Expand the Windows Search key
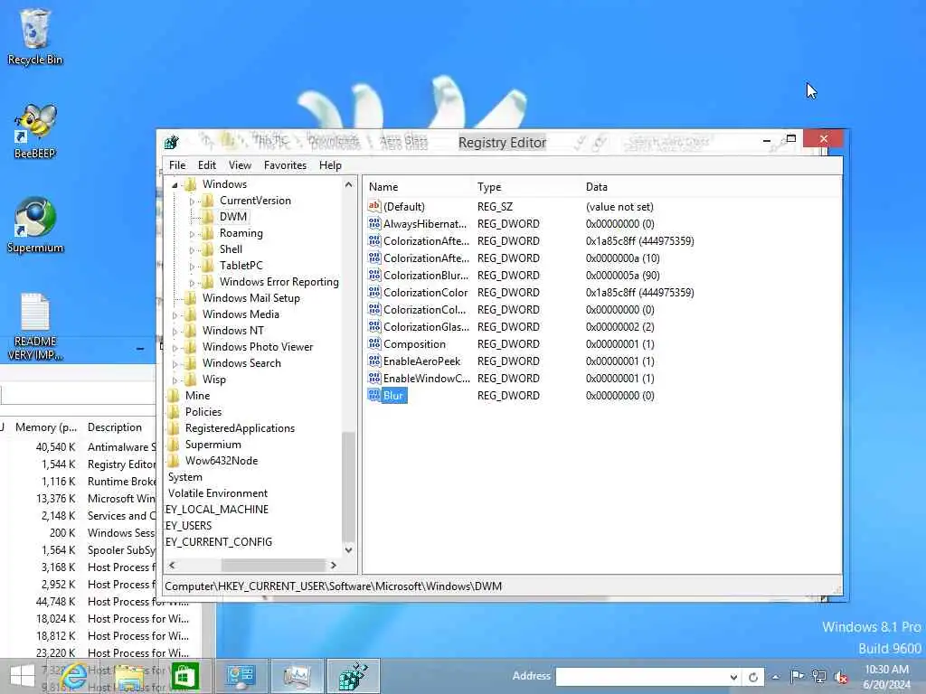This screenshot has height=694, width=926. 175,364
